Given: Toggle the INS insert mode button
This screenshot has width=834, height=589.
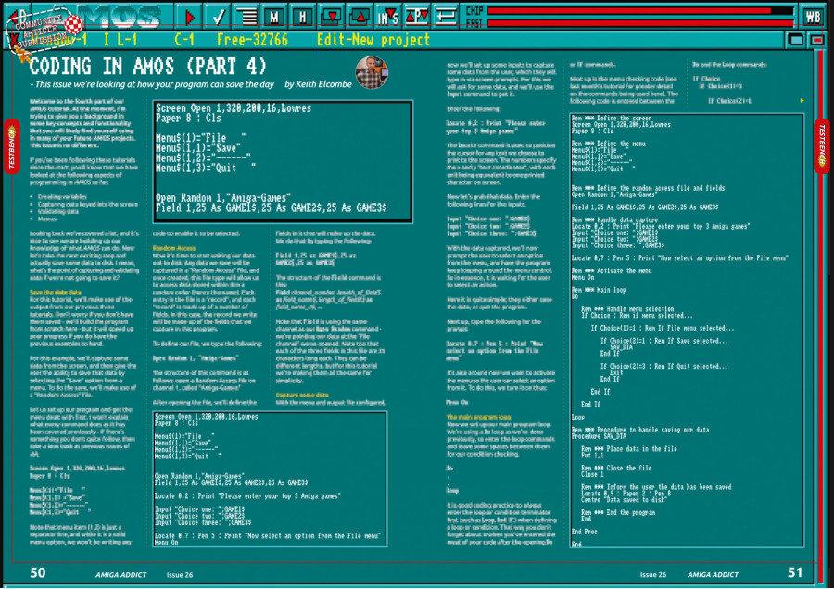Looking at the screenshot, I should point(388,16).
